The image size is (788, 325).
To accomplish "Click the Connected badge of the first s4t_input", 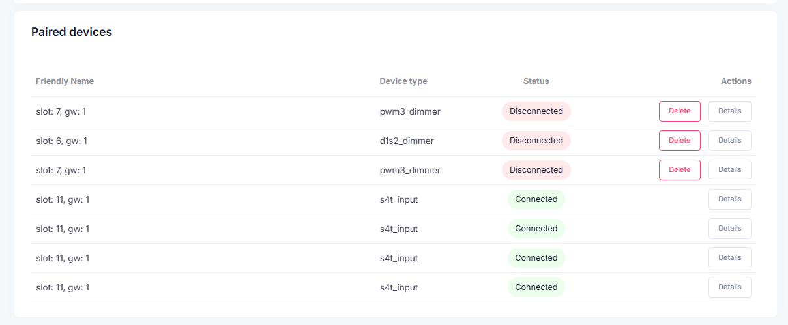I will point(536,199).
